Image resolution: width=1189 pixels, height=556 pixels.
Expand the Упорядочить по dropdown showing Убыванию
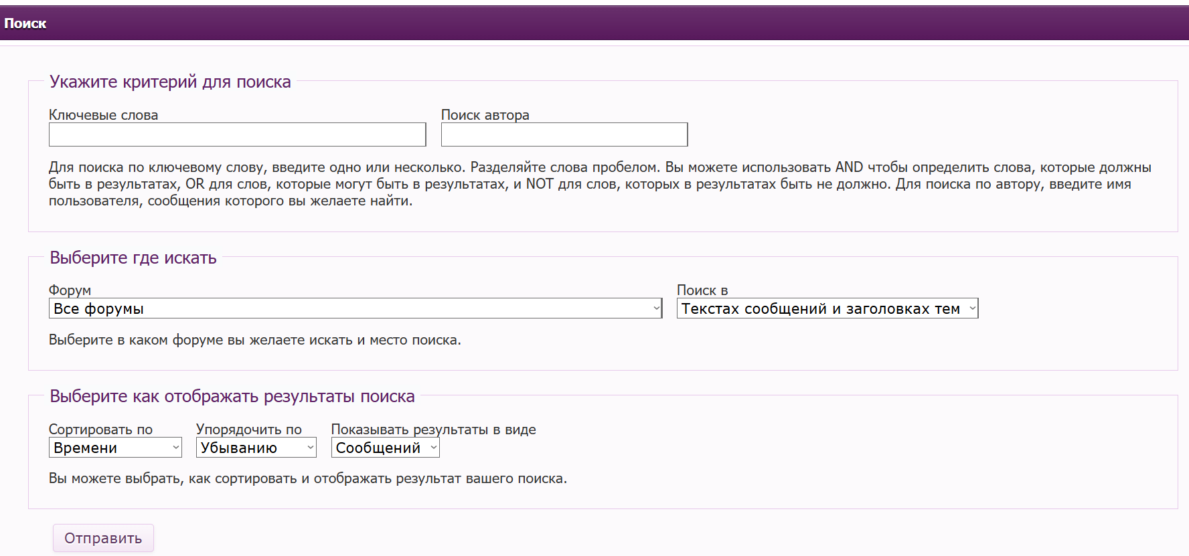click(x=256, y=448)
